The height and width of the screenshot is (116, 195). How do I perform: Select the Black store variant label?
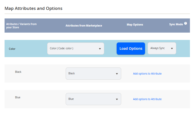click(x=18, y=72)
